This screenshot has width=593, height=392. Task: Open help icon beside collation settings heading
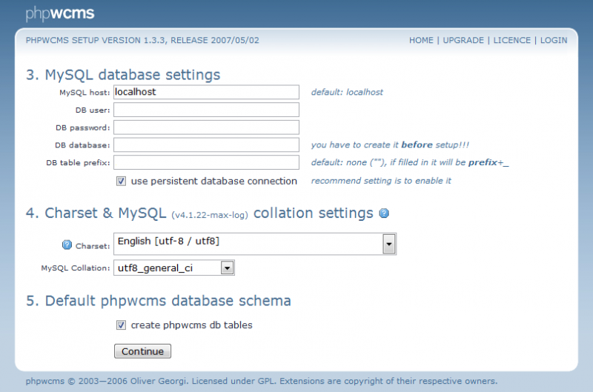384,213
